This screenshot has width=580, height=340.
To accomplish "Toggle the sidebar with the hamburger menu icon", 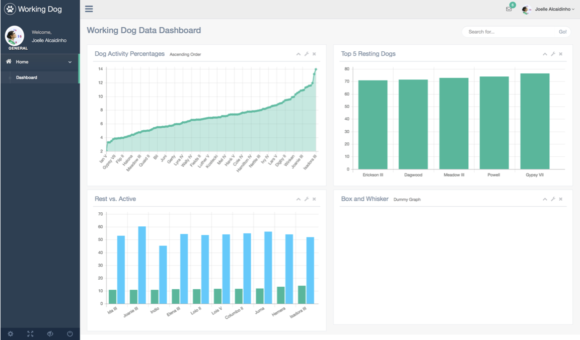I will coord(89,9).
